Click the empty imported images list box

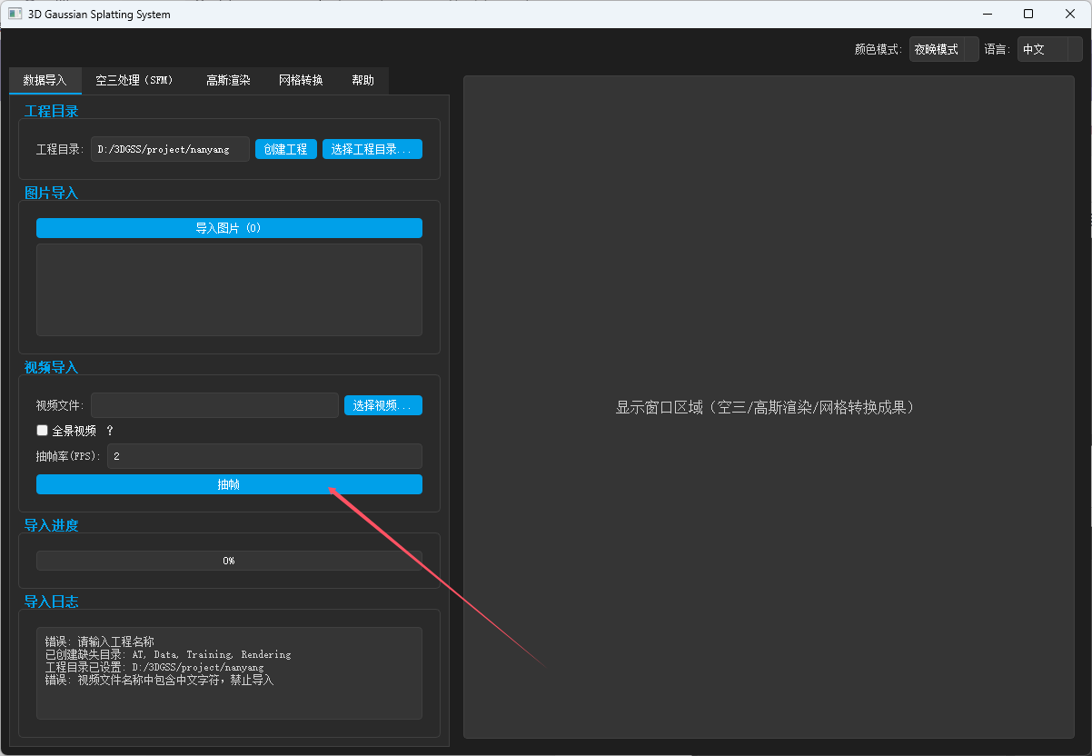(229, 290)
